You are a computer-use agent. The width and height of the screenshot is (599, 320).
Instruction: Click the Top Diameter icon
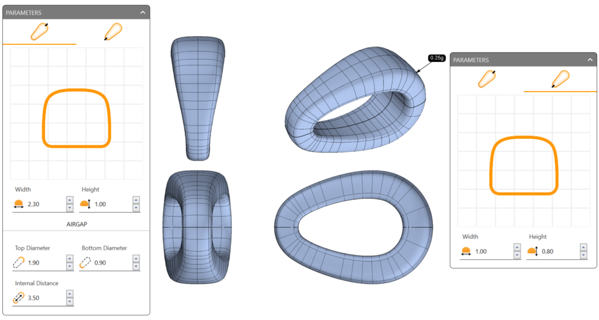(19, 263)
